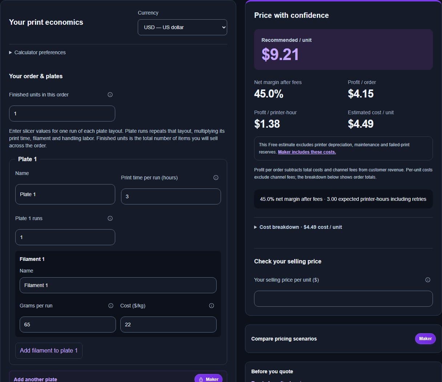Screen dimensions: 442x382
Task: Select the Filament 1 name field
Action: [118, 285]
